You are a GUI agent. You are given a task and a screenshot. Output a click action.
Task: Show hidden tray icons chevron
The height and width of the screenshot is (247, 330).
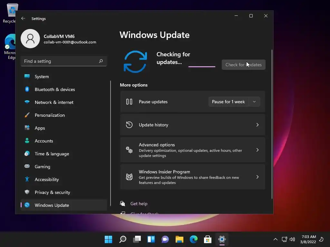coord(275,239)
